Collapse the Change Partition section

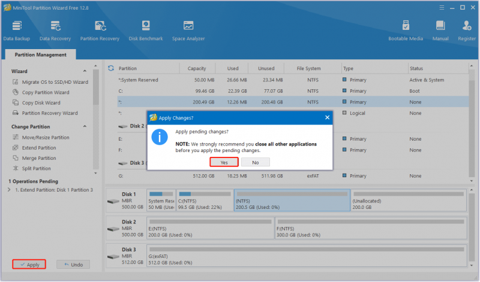point(85,126)
